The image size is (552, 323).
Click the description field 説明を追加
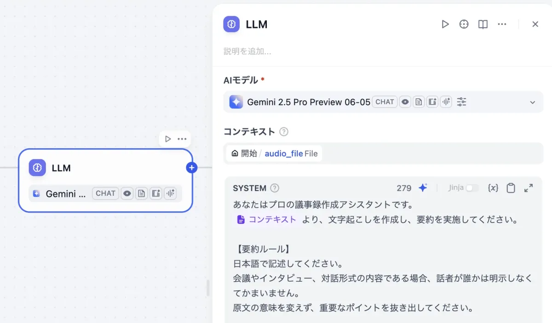coord(247,51)
